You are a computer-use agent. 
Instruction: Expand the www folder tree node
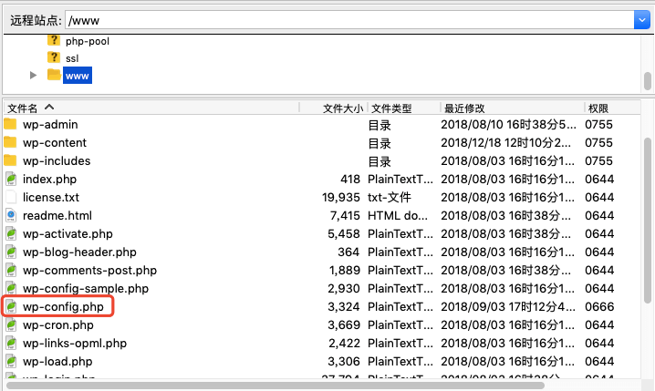[x=33, y=76]
